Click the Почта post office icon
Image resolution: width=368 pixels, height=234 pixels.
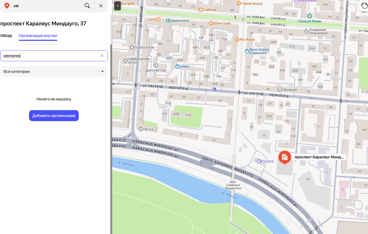(141, 129)
